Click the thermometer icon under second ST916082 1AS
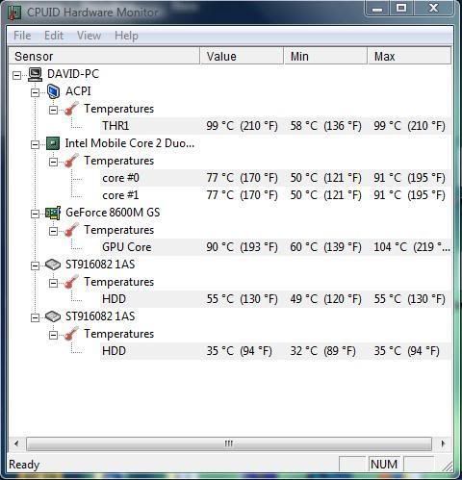 71,334
